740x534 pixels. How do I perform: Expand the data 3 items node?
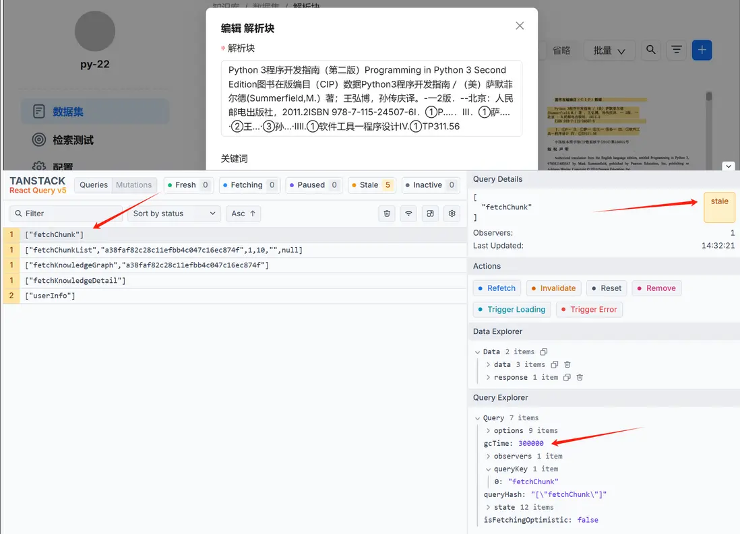[488, 365]
